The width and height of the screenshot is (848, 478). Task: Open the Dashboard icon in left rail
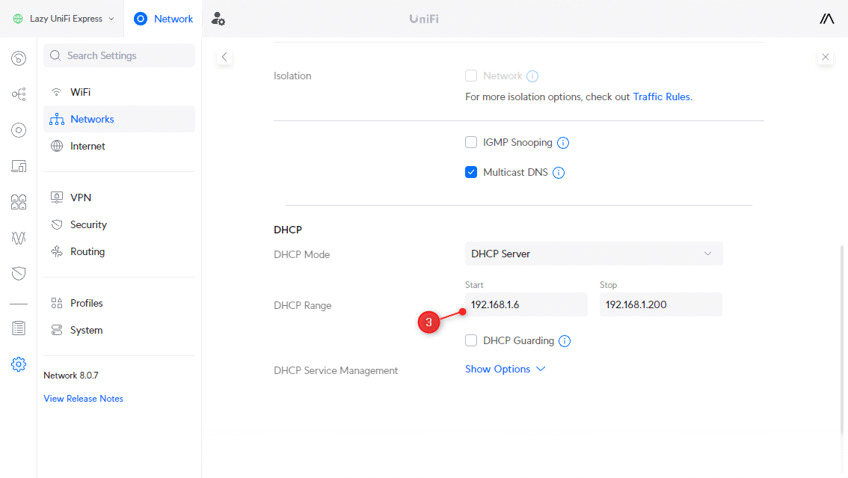click(19, 58)
